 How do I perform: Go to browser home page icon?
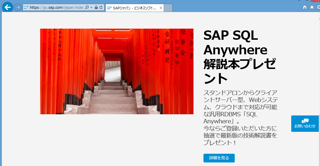coord(305,7)
